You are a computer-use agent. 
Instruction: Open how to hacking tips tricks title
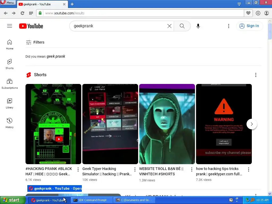[219, 171]
